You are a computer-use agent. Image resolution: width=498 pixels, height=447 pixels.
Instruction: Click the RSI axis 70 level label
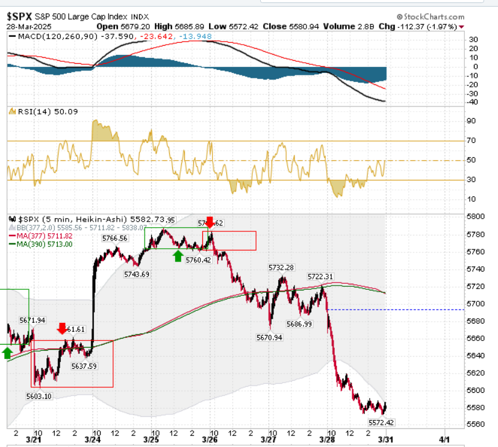[471, 140]
